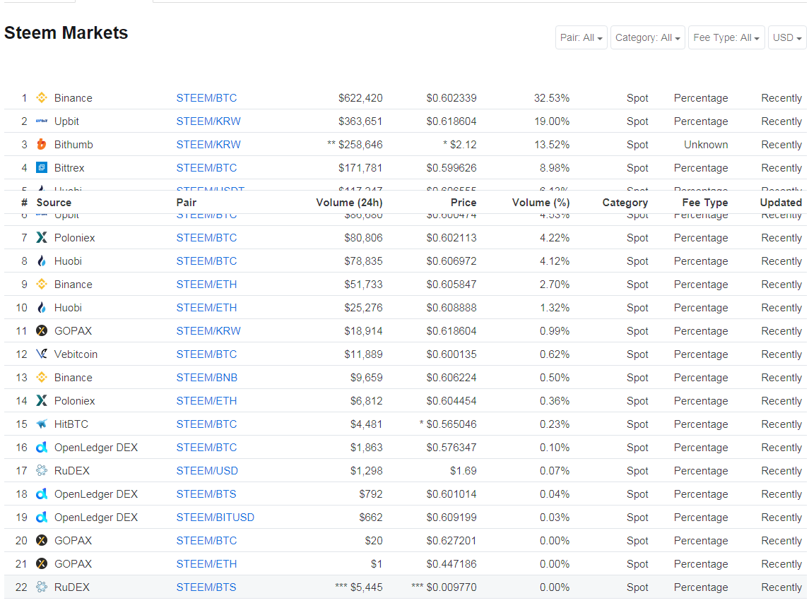Click the OpenLedger DEX logo in row 16

(42, 447)
